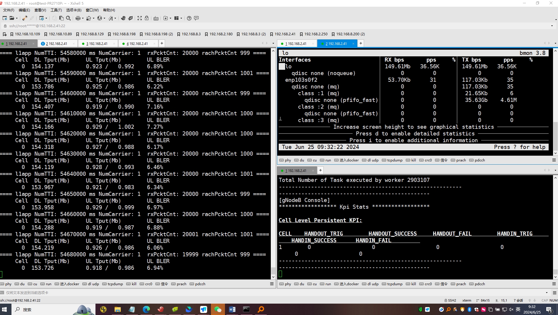Screen dimensions: 558x315
Task: Click 进入docker quick command in left pane
Action: pos(67,284)
